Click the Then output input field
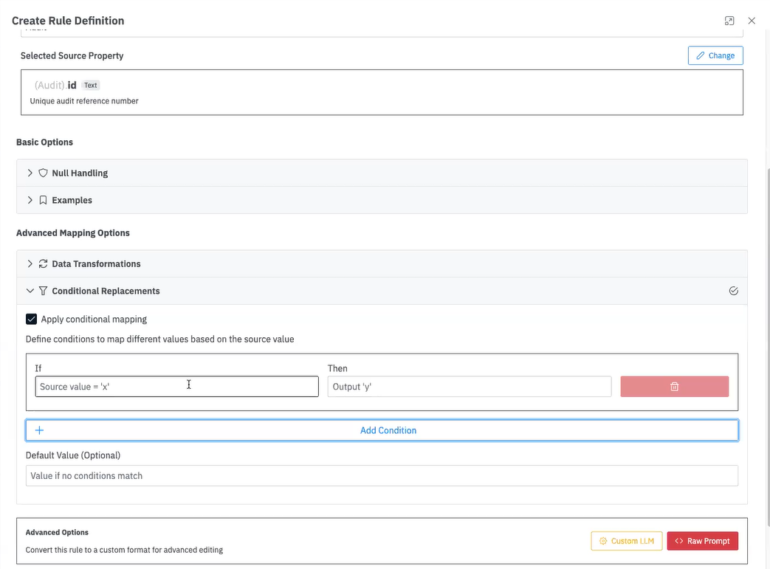Image resolution: width=770 pixels, height=569 pixels. [469, 387]
